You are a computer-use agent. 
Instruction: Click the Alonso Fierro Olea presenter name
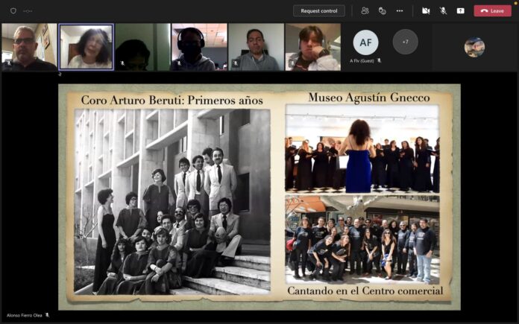click(x=25, y=315)
